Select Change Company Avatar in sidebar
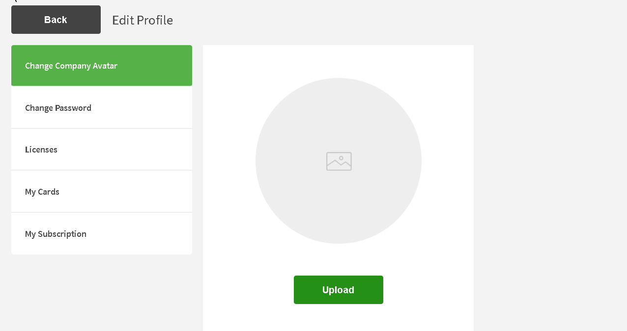 click(102, 66)
